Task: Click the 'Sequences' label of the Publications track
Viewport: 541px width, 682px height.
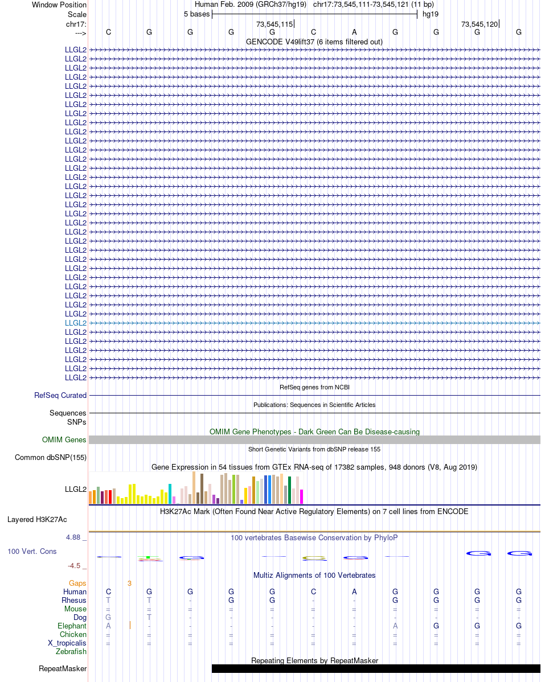Action: click(x=68, y=413)
